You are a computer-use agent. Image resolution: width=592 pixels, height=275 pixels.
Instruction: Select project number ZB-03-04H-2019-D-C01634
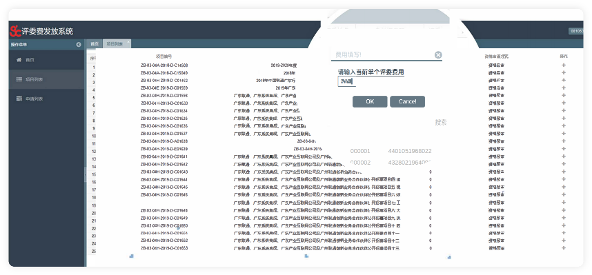(164, 111)
